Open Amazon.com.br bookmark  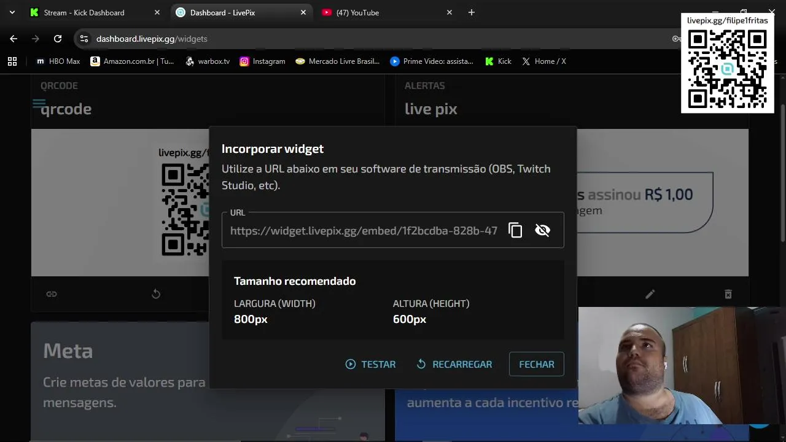tap(132, 61)
